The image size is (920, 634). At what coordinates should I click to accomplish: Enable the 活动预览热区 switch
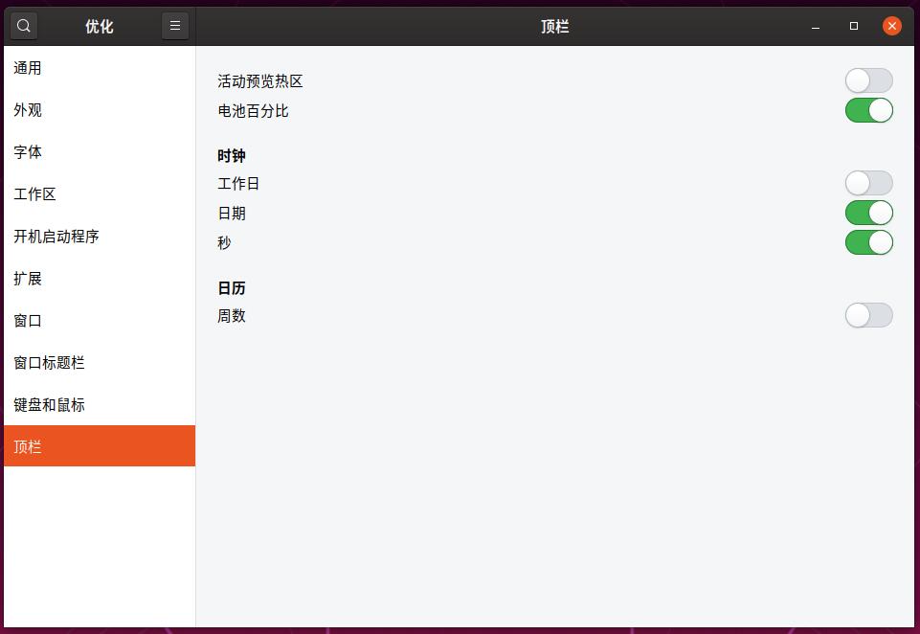(869, 81)
